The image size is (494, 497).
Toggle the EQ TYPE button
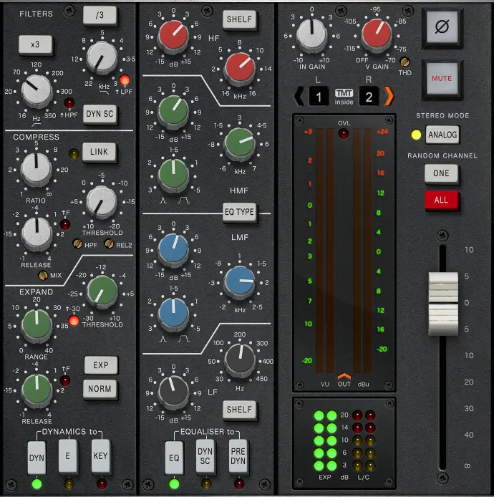tap(239, 212)
